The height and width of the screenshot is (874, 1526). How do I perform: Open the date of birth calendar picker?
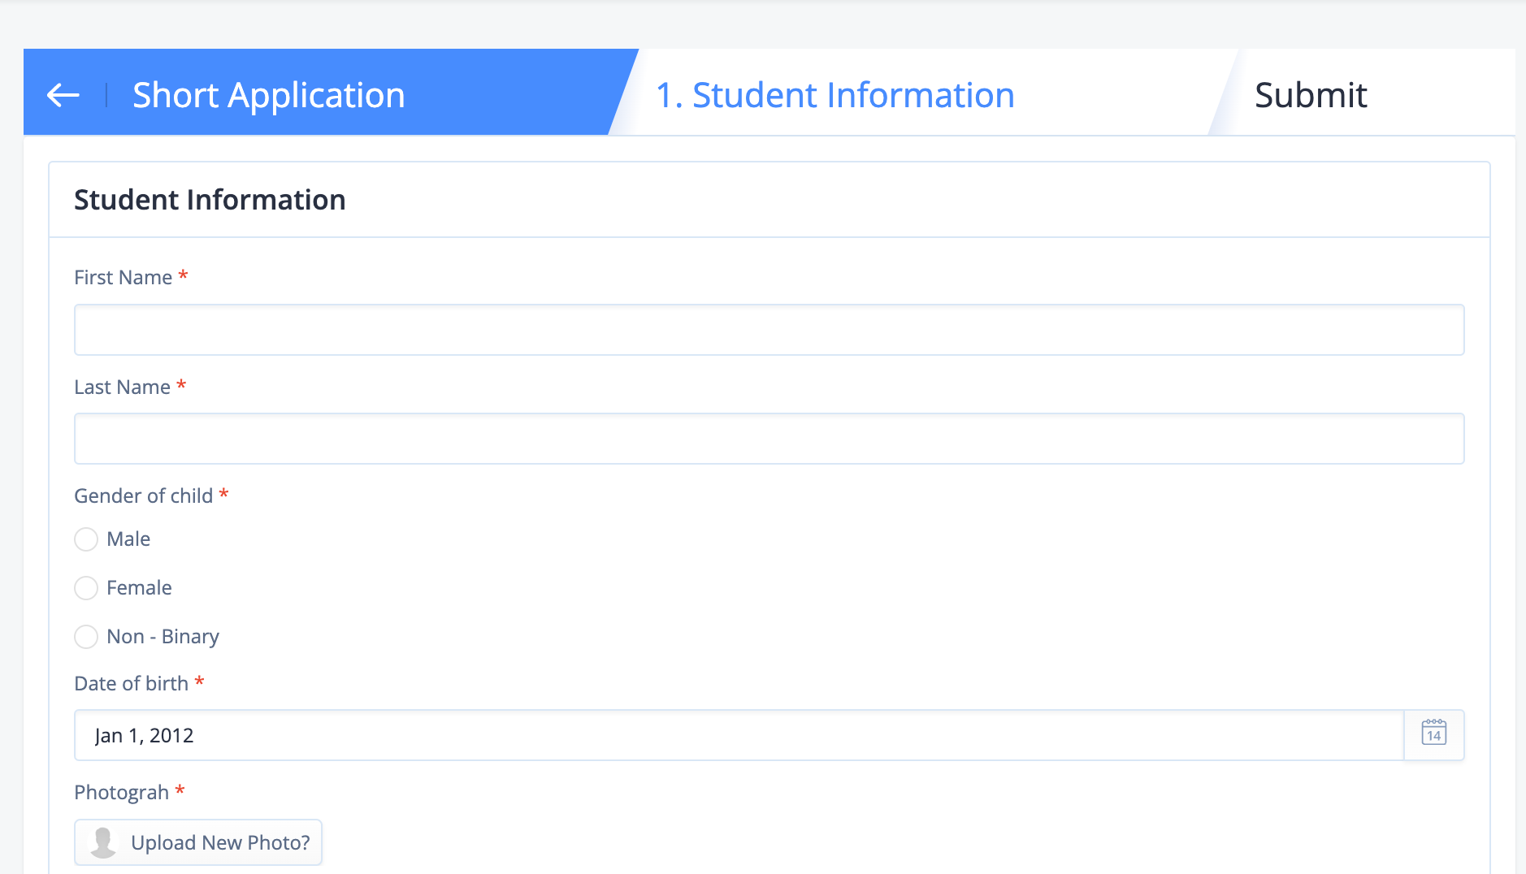coord(1434,735)
